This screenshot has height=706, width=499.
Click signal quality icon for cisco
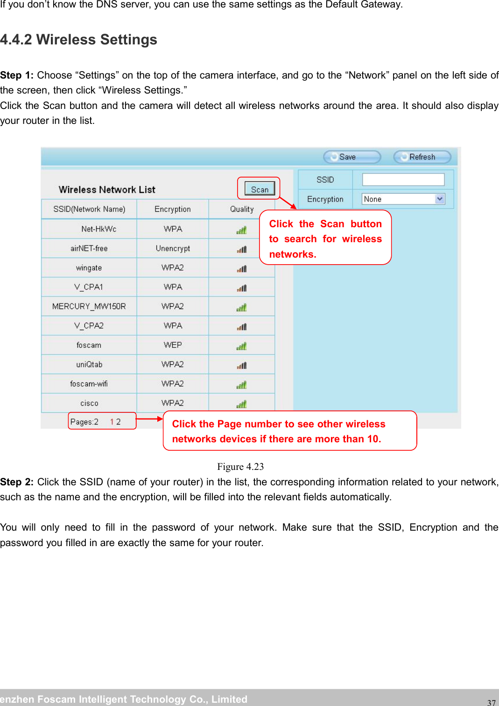[x=241, y=404]
